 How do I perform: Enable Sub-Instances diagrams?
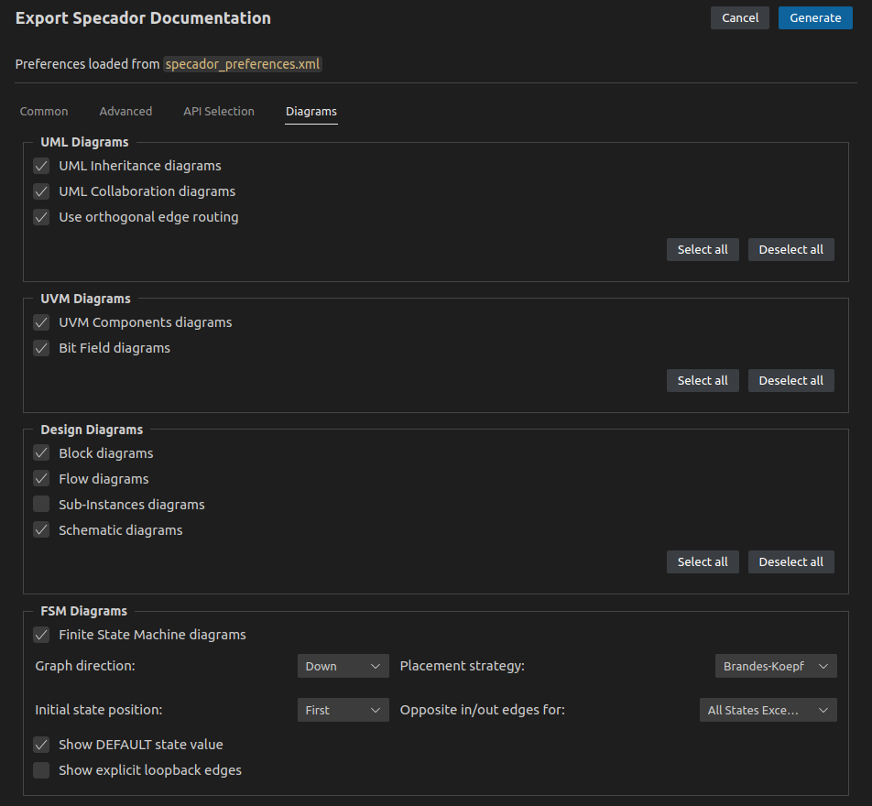(41, 504)
